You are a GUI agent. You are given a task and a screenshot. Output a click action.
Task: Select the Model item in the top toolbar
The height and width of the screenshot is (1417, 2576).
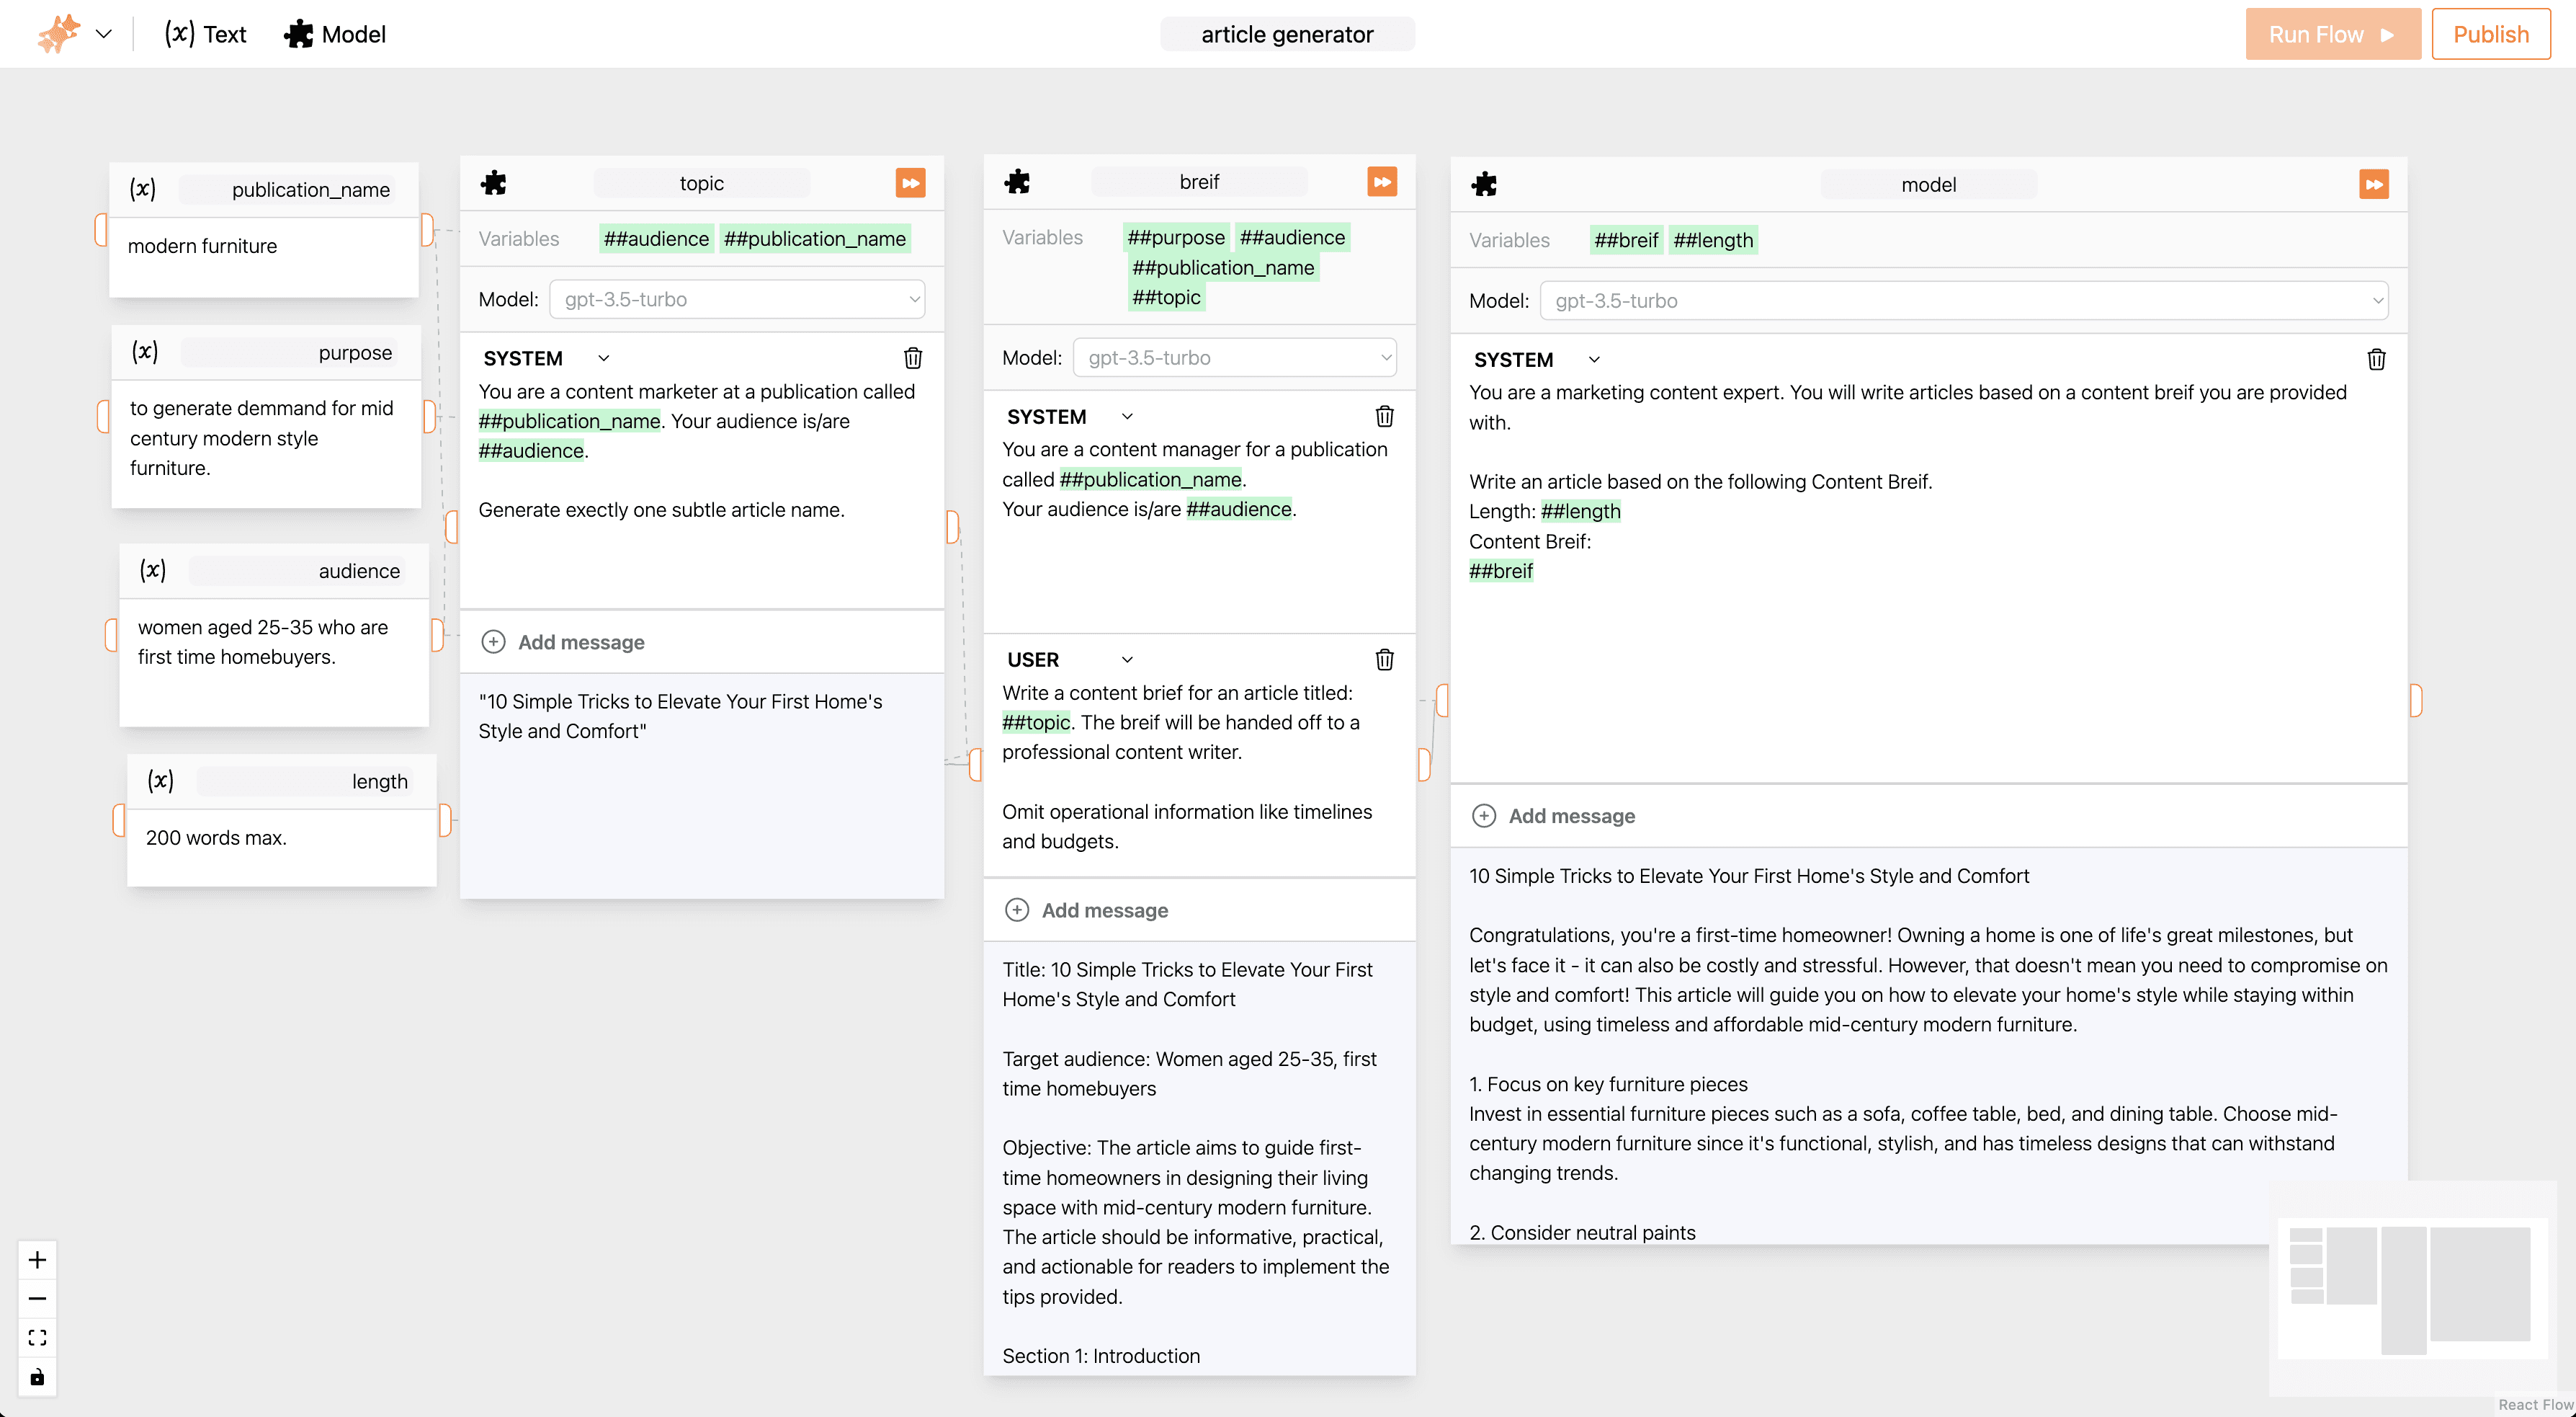[334, 33]
